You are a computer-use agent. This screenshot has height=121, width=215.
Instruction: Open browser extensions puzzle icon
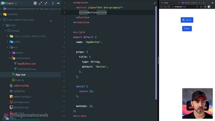tap(205, 7)
